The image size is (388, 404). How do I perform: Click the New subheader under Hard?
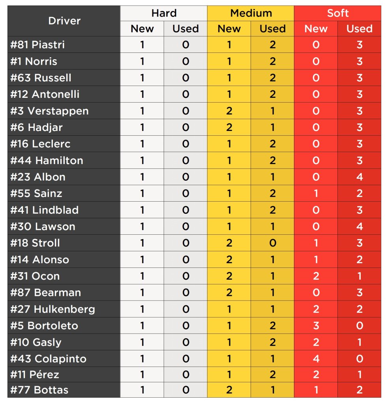click(142, 28)
